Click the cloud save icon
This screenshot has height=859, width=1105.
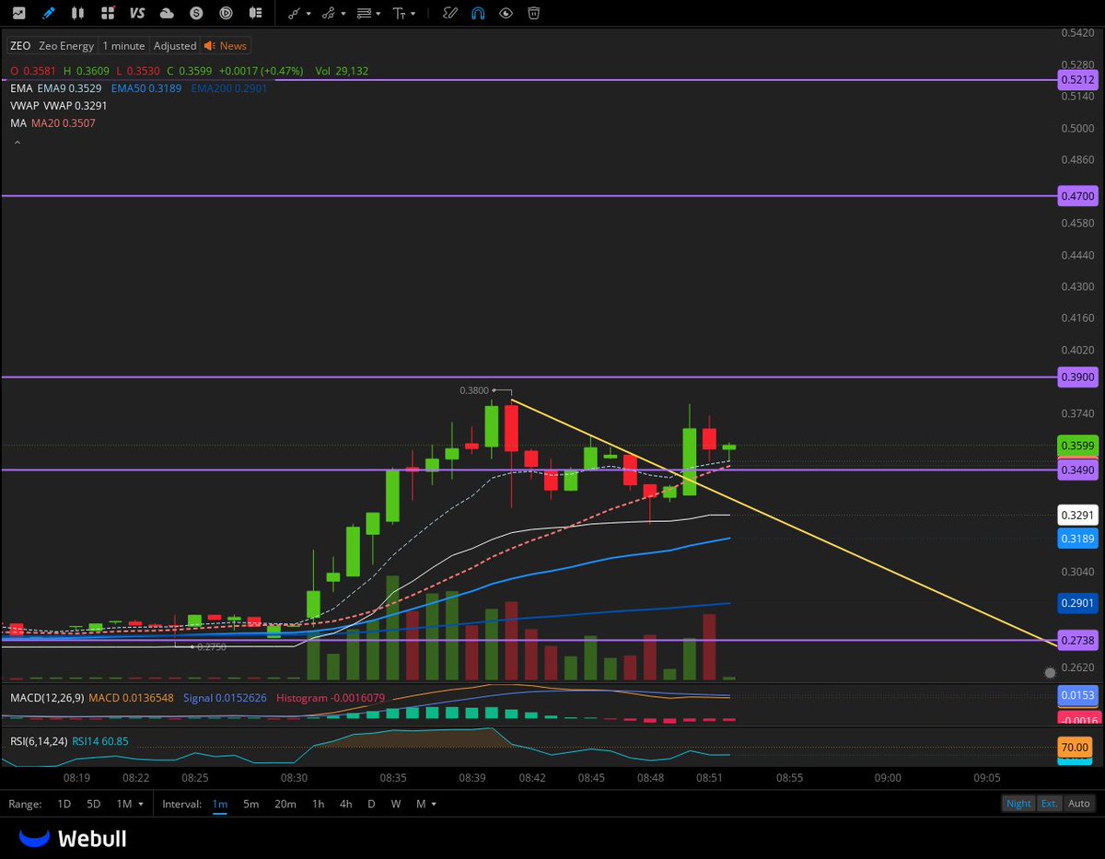pyautogui.click(x=167, y=13)
